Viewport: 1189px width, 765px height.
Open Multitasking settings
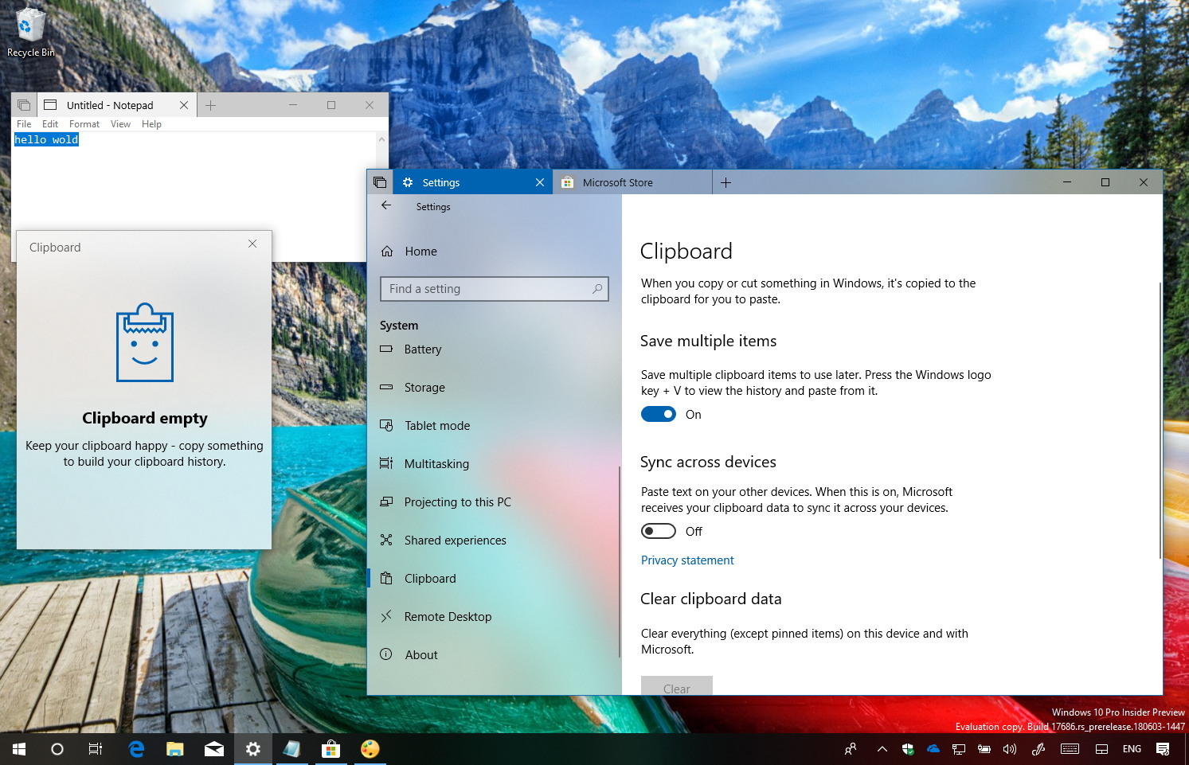pyautogui.click(x=436, y=464)
